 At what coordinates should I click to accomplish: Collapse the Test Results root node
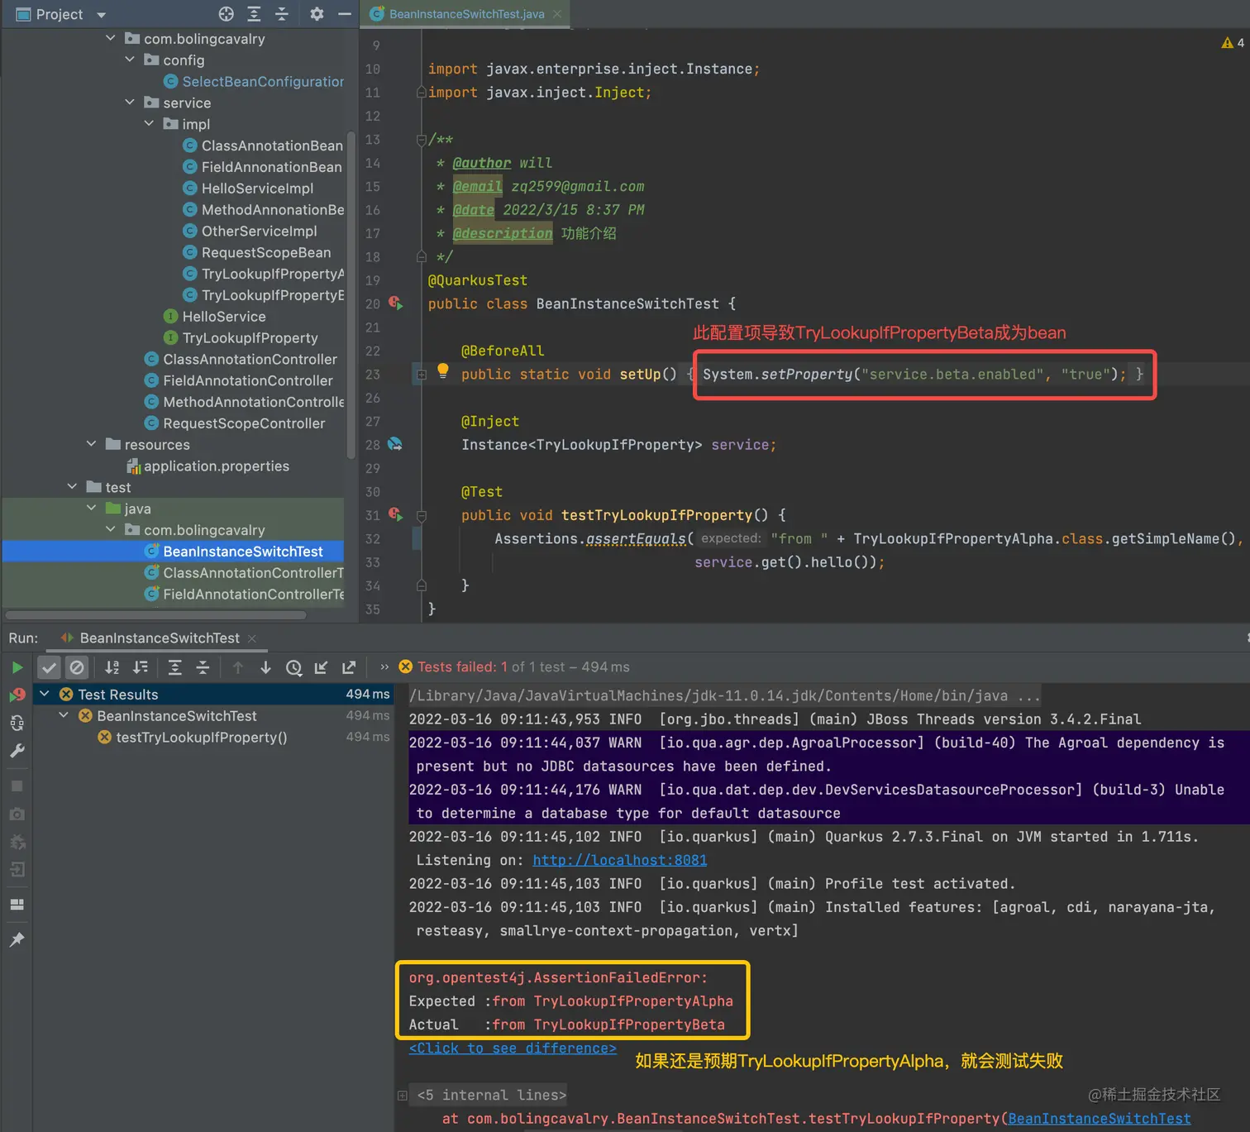point(45,694)
